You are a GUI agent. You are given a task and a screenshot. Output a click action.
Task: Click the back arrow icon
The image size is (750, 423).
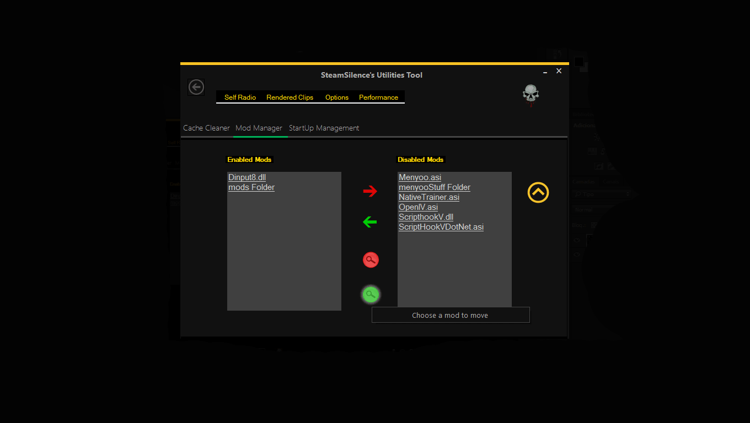[196, 87]
